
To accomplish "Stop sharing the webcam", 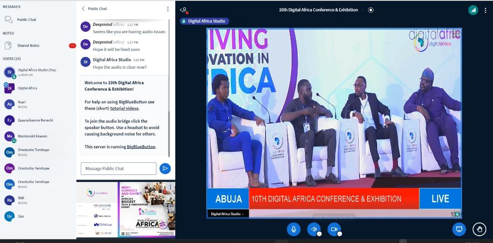I will 334,229.
